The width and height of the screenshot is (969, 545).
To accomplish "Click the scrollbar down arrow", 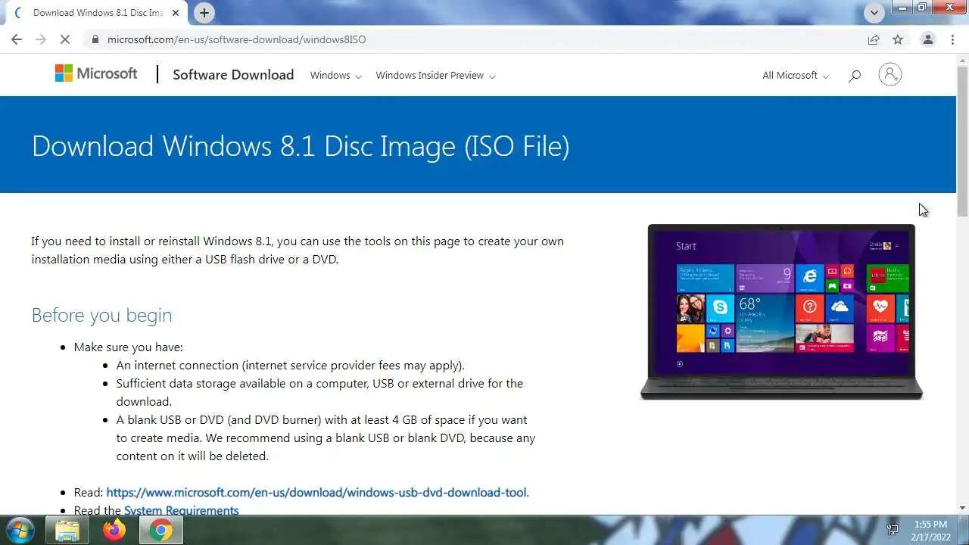I will [962, 508].
